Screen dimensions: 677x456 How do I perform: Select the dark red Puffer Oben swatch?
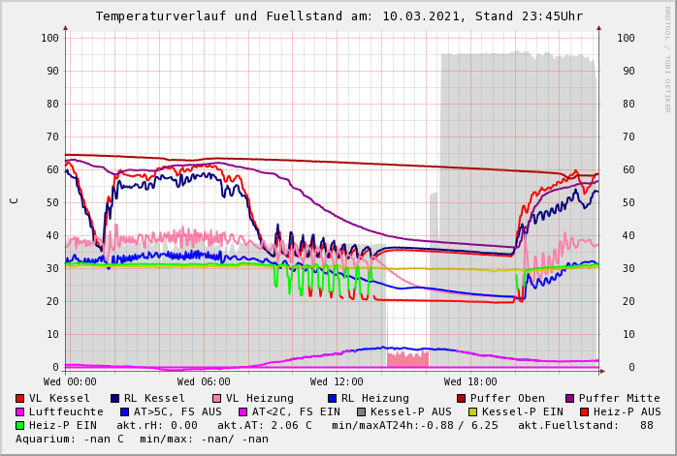tap(462, 398)
